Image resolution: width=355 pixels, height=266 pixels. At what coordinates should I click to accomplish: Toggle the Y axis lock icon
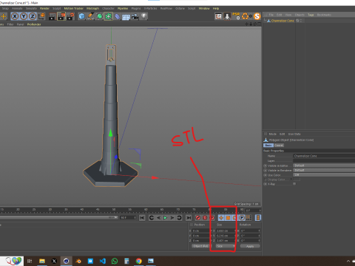pyautogui.click(x=24, y=16)
